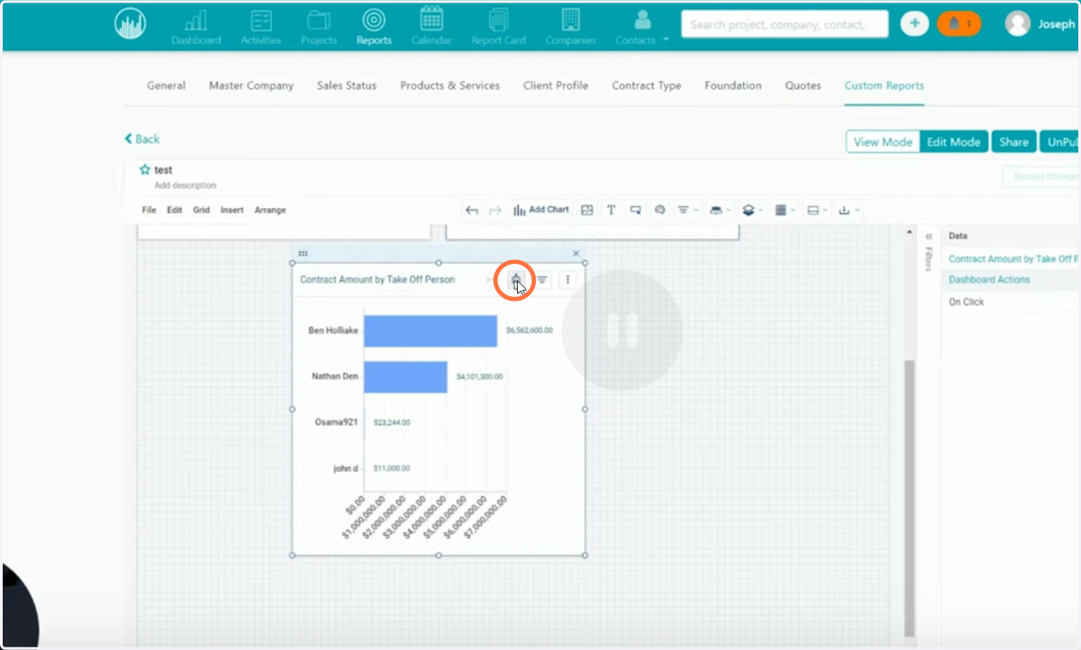
Task: Open the Edit menu
Action: [x=174, y=210]
